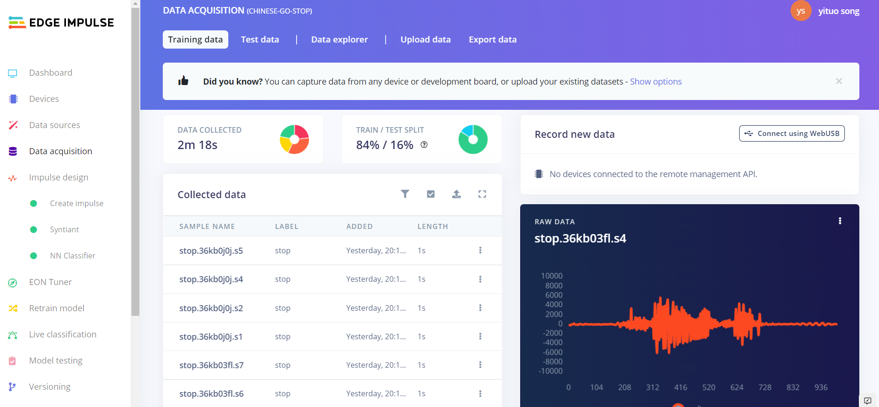This screenshot has height=407, width=879.
Task: Click the scroll-up arrow on sidebar scrollbar
Action: pos(135,4)
